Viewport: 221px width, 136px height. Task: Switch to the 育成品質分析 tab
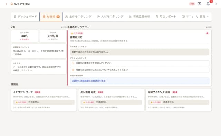(x=139, y=17)
